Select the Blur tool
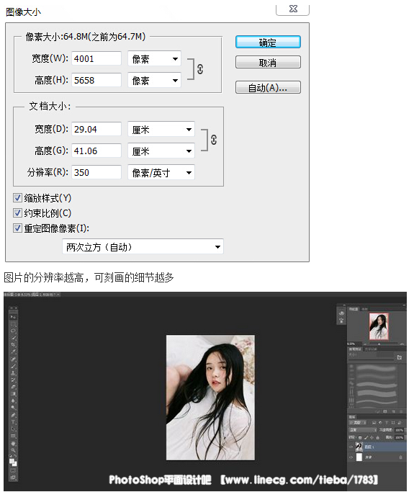Image resolution: width=414 pixels, height=492 pixels. (13, 401)
